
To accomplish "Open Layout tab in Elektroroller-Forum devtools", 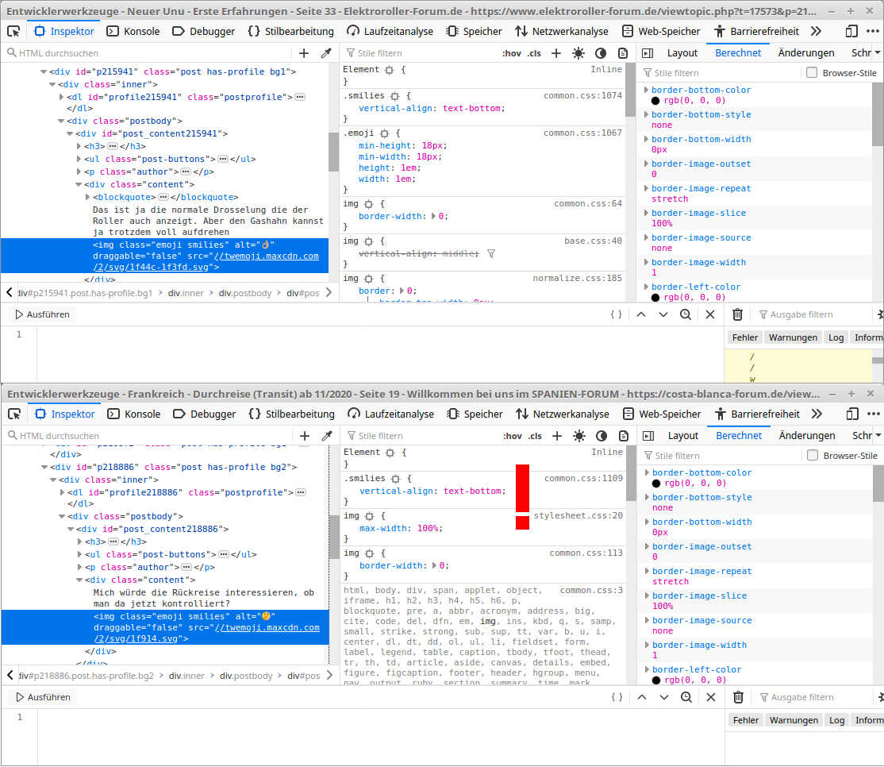I will [682, 53].
